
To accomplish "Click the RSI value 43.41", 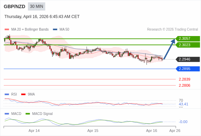I will pos(183,104).
